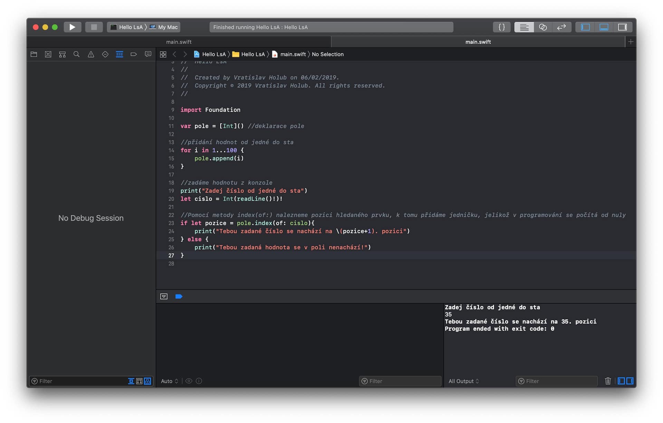This screenshot has width=663, height=423.
Task: Toggle the right Inspectors panel visibility
Action: point(622,27)
